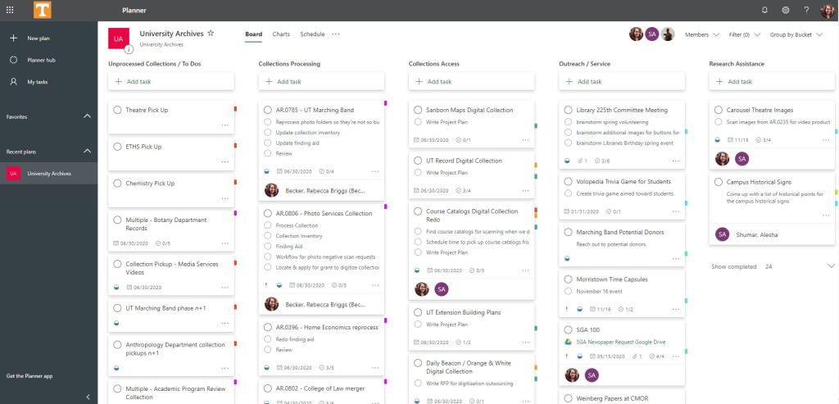Open more options on Chemistry Pick Up card
This screenshot has height=404, width=839.
(x=224, y=198)
